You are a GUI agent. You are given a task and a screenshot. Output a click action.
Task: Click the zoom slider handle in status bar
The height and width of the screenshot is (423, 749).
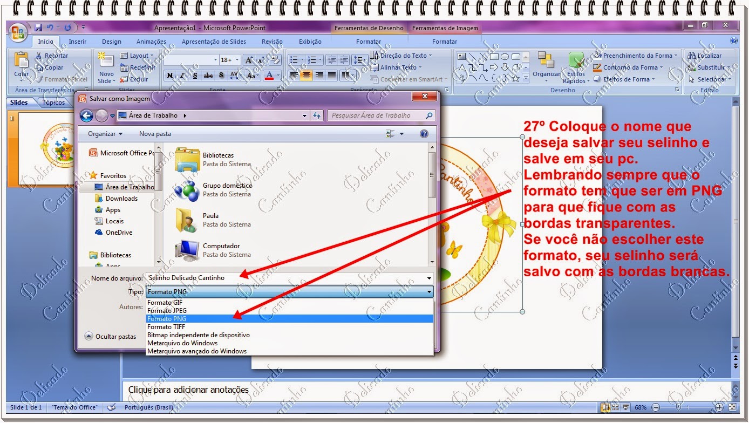click(678, 407)
